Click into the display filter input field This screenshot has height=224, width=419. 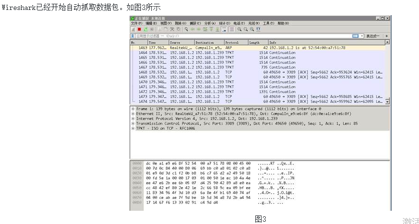(x=243, y=36)
